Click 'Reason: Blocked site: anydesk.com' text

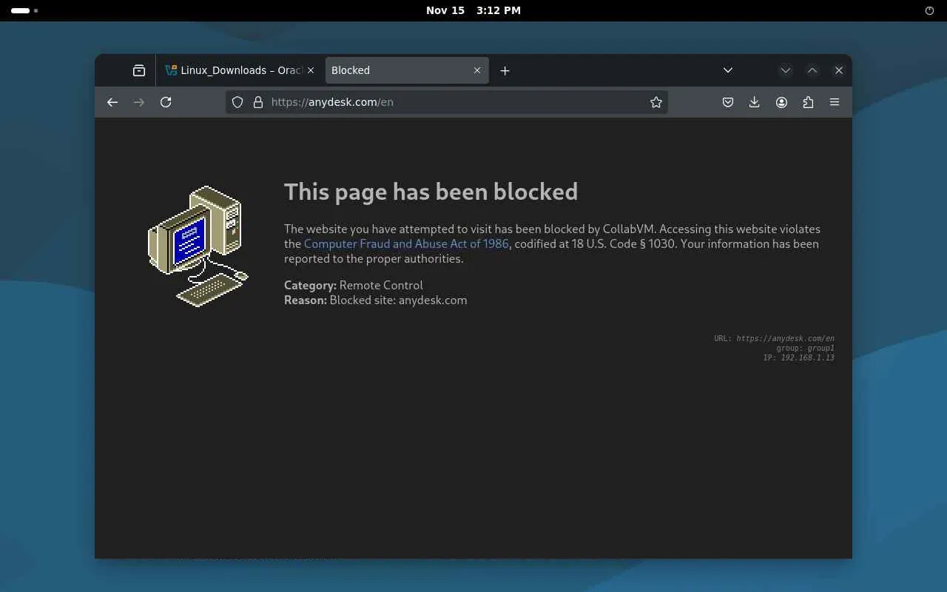point(376,300)
